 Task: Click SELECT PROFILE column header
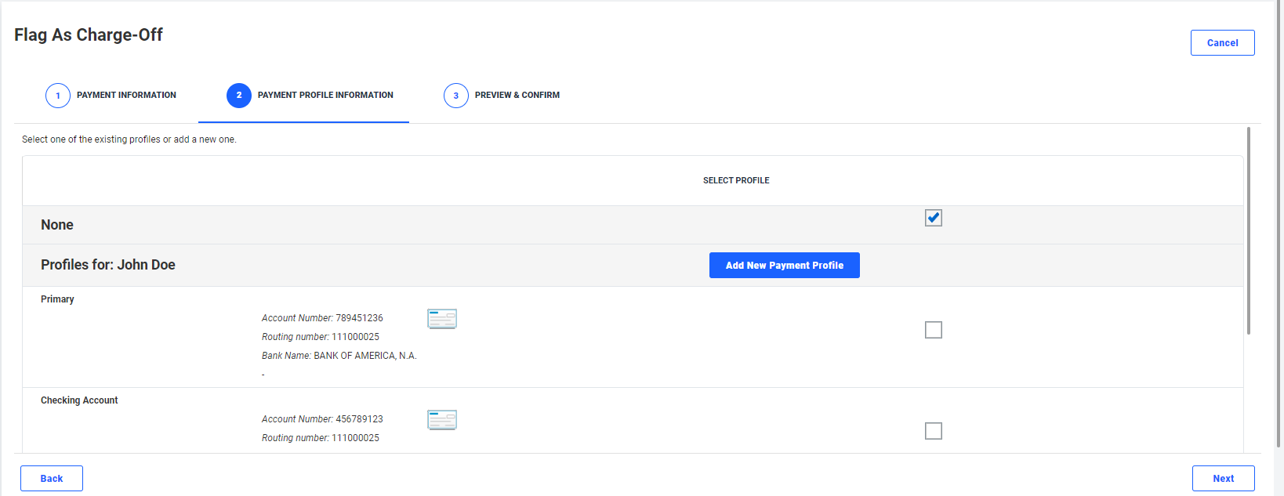(x=736, y=180)
